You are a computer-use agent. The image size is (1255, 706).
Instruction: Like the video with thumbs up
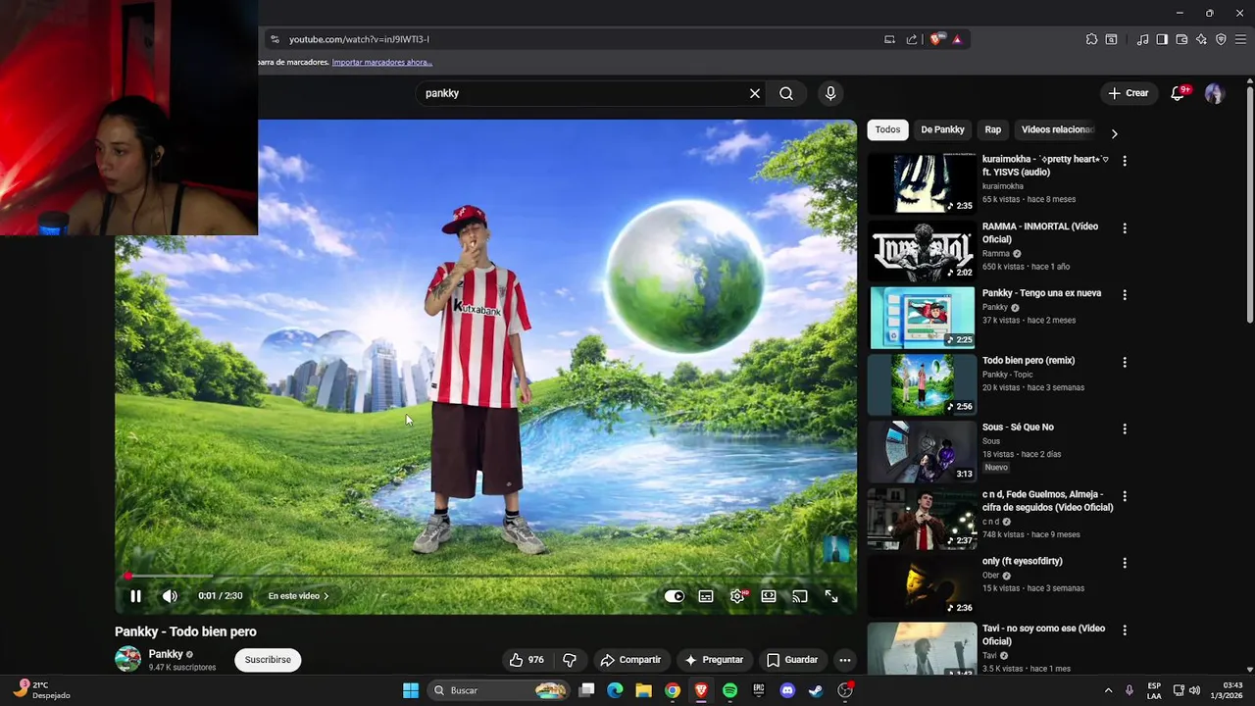527,660
